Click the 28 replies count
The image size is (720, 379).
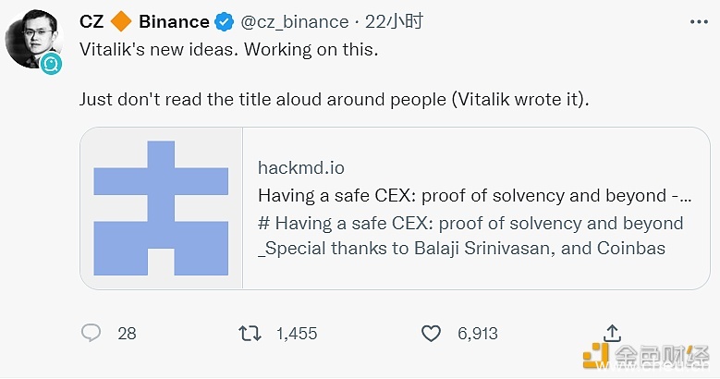(127, 334)
